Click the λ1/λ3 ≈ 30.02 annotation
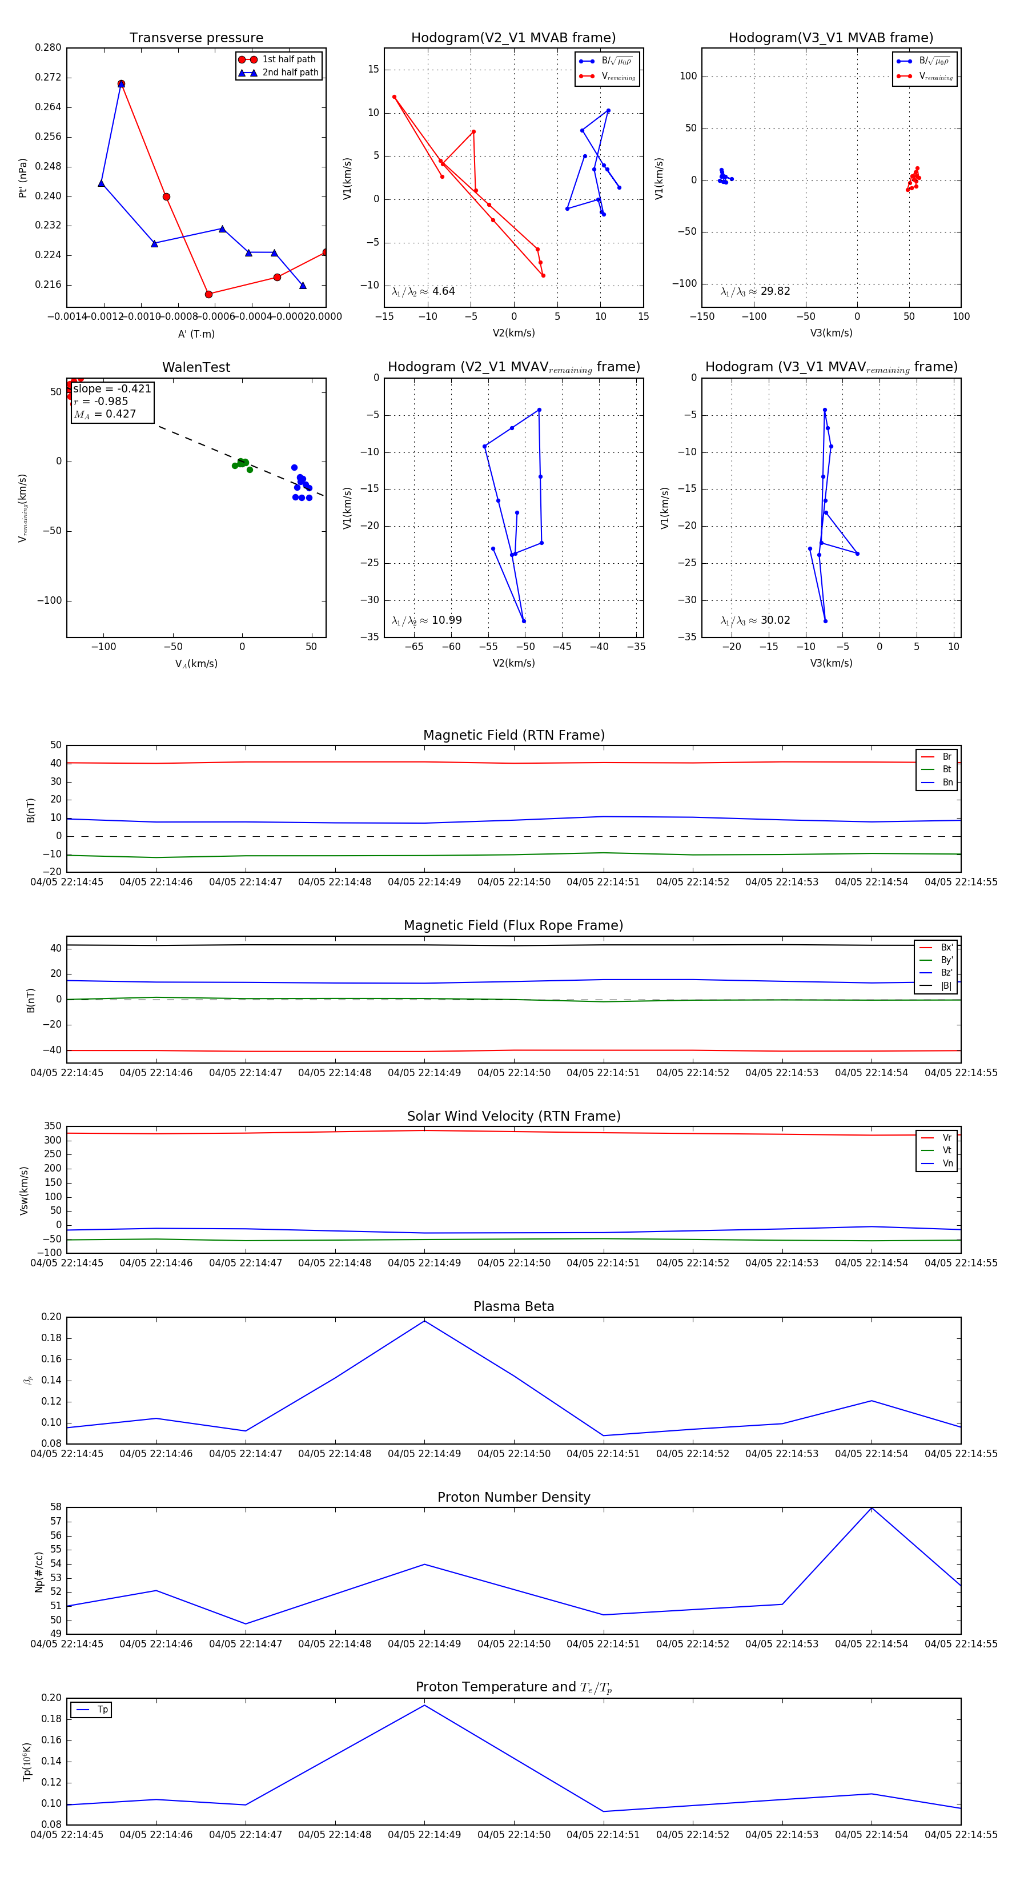The height and width of the screenshot is (1885, 1028). [x=754, y=620]
